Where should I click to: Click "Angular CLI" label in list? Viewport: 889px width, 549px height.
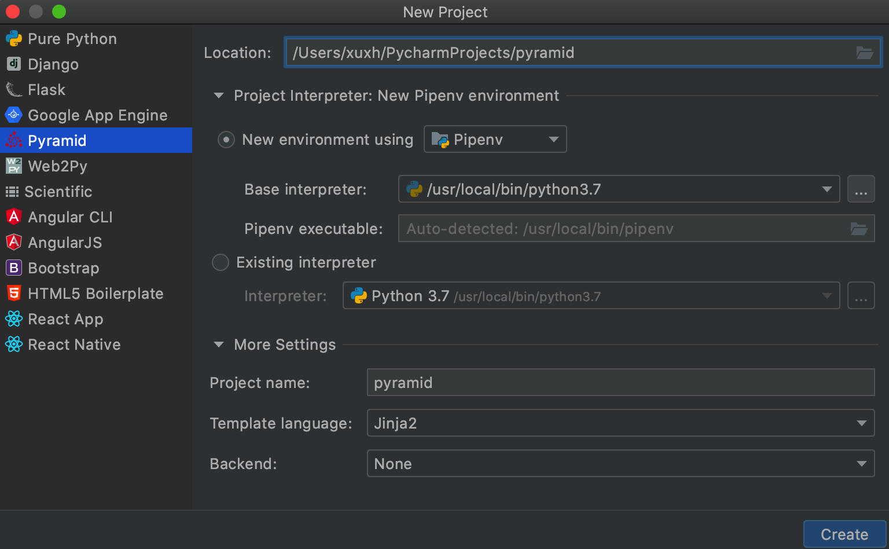pyautogui.click(x=71, y=217)
